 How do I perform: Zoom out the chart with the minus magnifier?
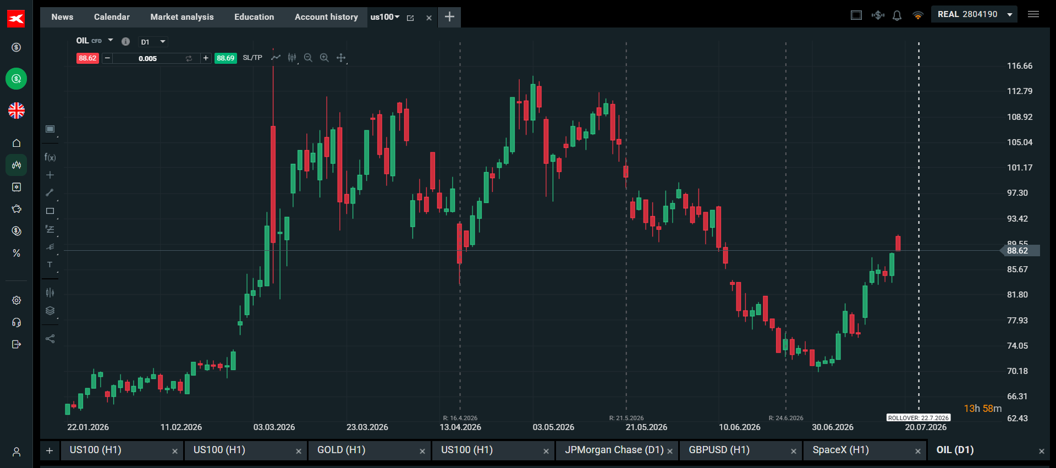[x=308, y=58]
